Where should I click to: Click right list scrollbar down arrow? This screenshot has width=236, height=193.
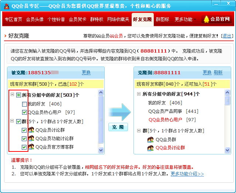[227, 150]
